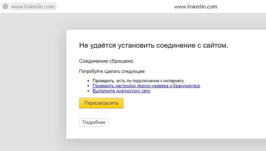The image size is (266, 151).
Task: Click the line Проверить, есть ли подключение к интернету
Action: (138, 81)
